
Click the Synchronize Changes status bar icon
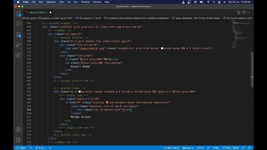point(30,148)
